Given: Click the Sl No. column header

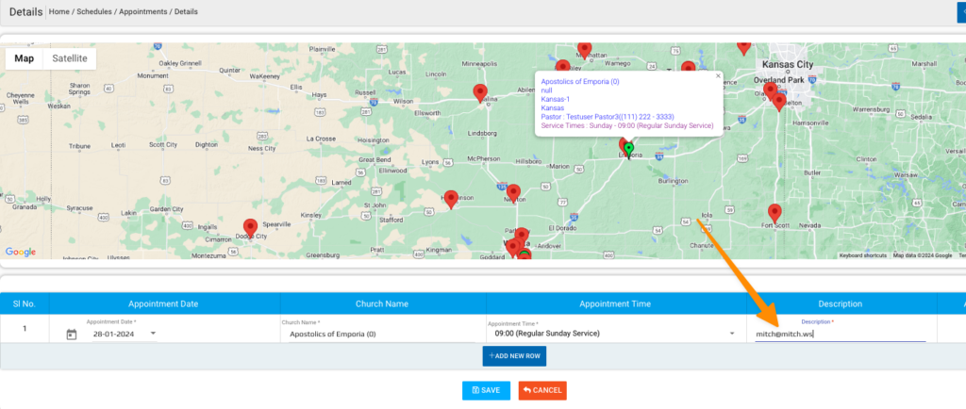Looking at the screenshot, I should click(x=25, y=303).
